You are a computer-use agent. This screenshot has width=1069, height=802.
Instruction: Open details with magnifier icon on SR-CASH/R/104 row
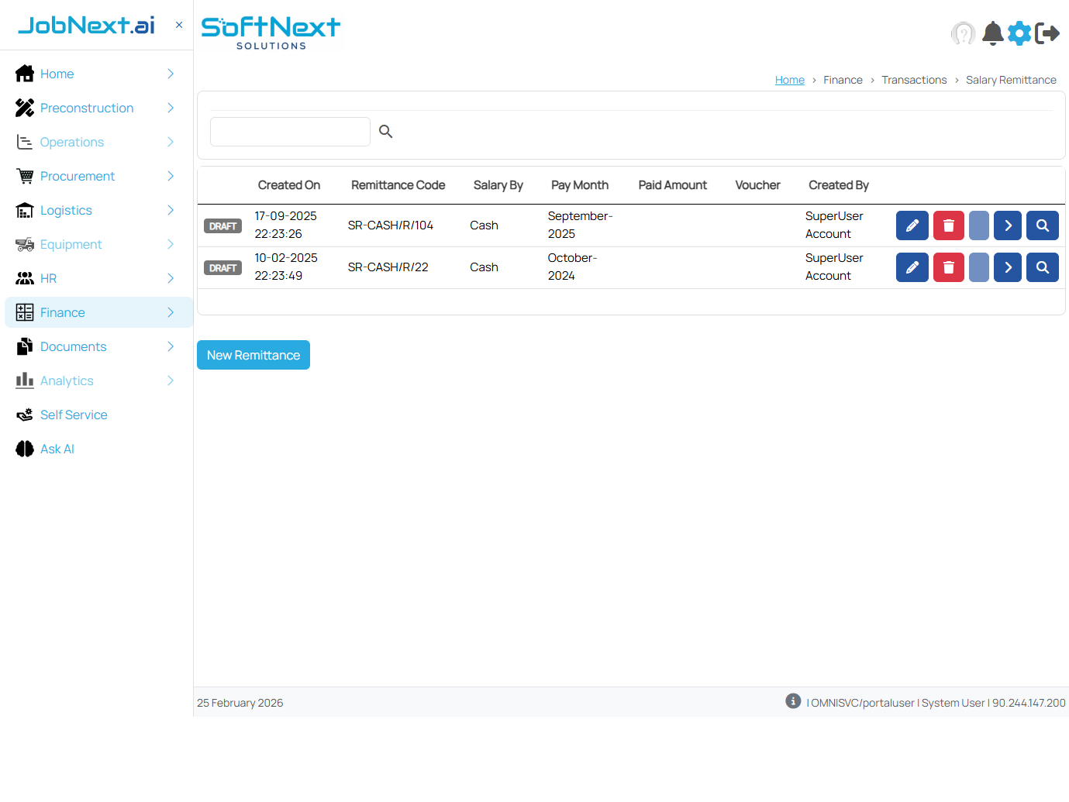[1042, 225]
